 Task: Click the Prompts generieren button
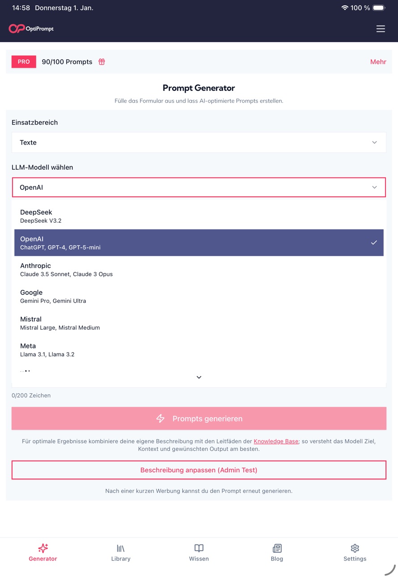point(199,418)
